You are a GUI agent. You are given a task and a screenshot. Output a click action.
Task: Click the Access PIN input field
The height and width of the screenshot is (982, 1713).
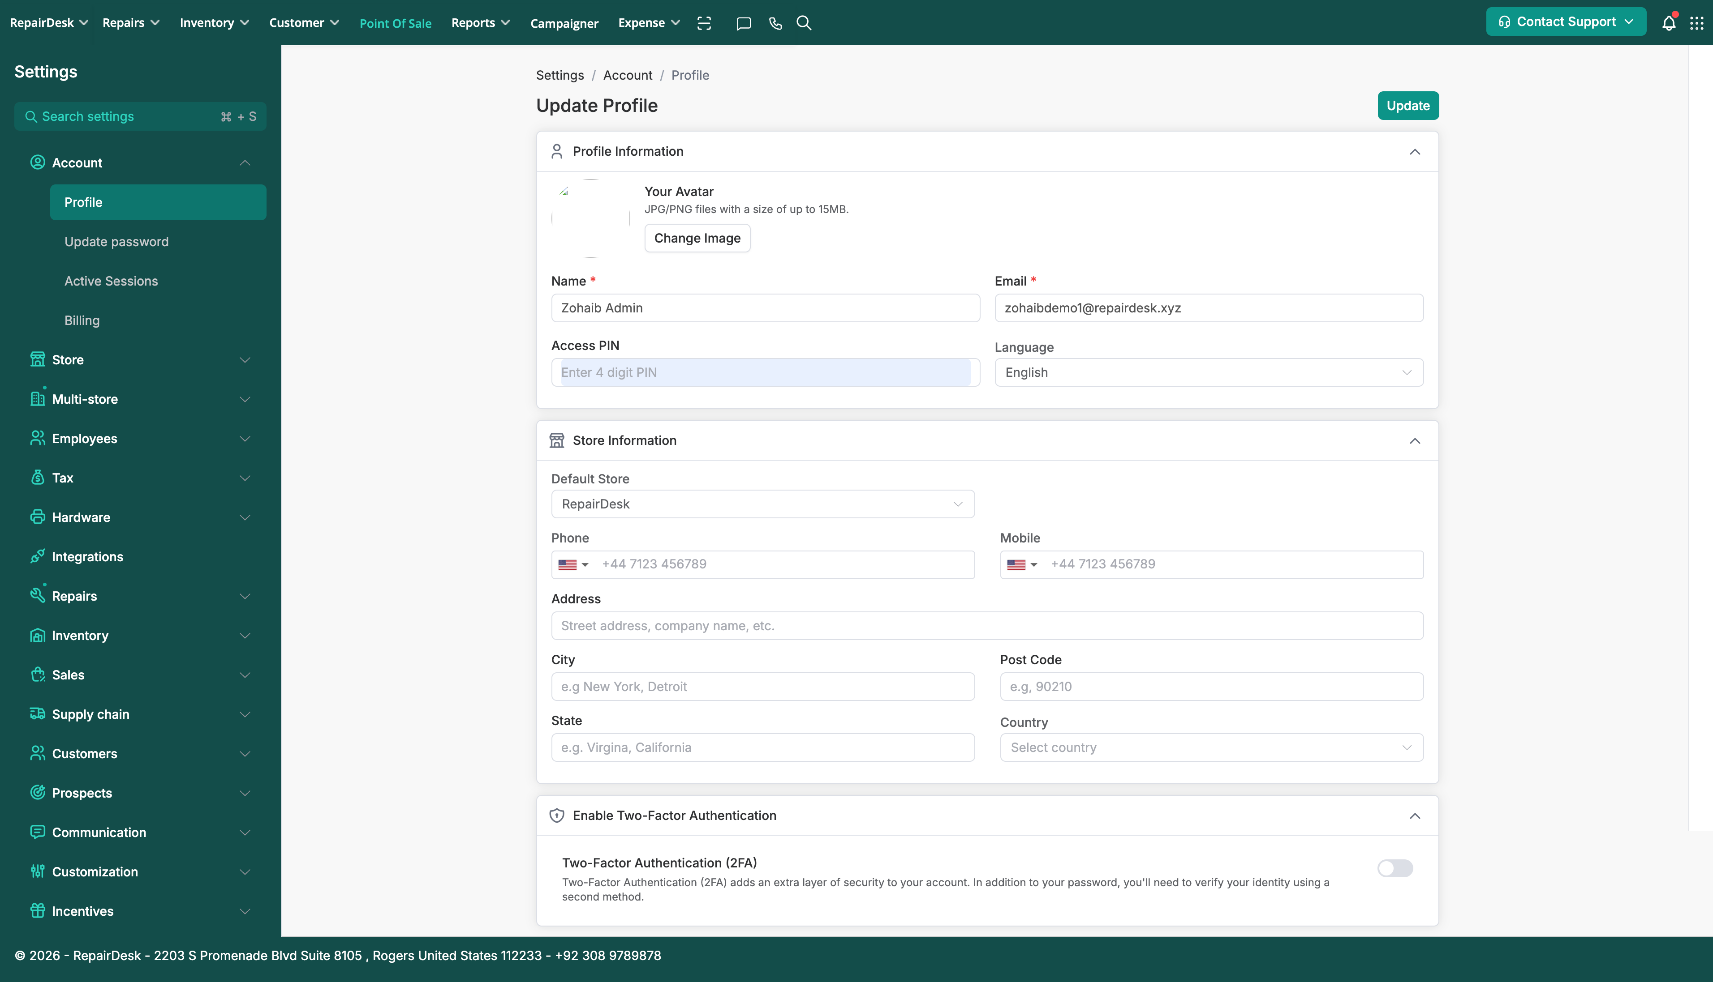pos(765,372)
